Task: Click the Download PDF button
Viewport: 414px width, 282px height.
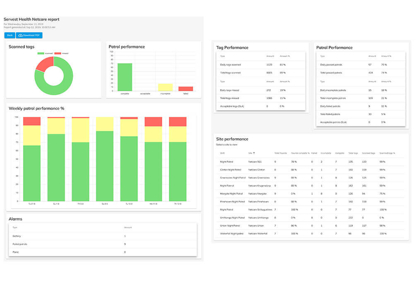Action: pos(29,36)
